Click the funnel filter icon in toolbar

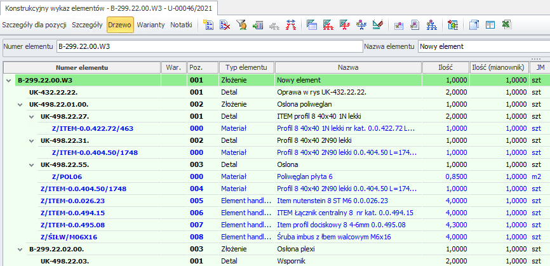point(241,25)
